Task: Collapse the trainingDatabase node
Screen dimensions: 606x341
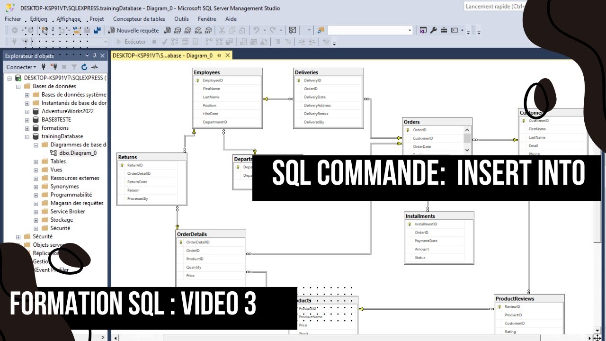Action: (27, 136)
